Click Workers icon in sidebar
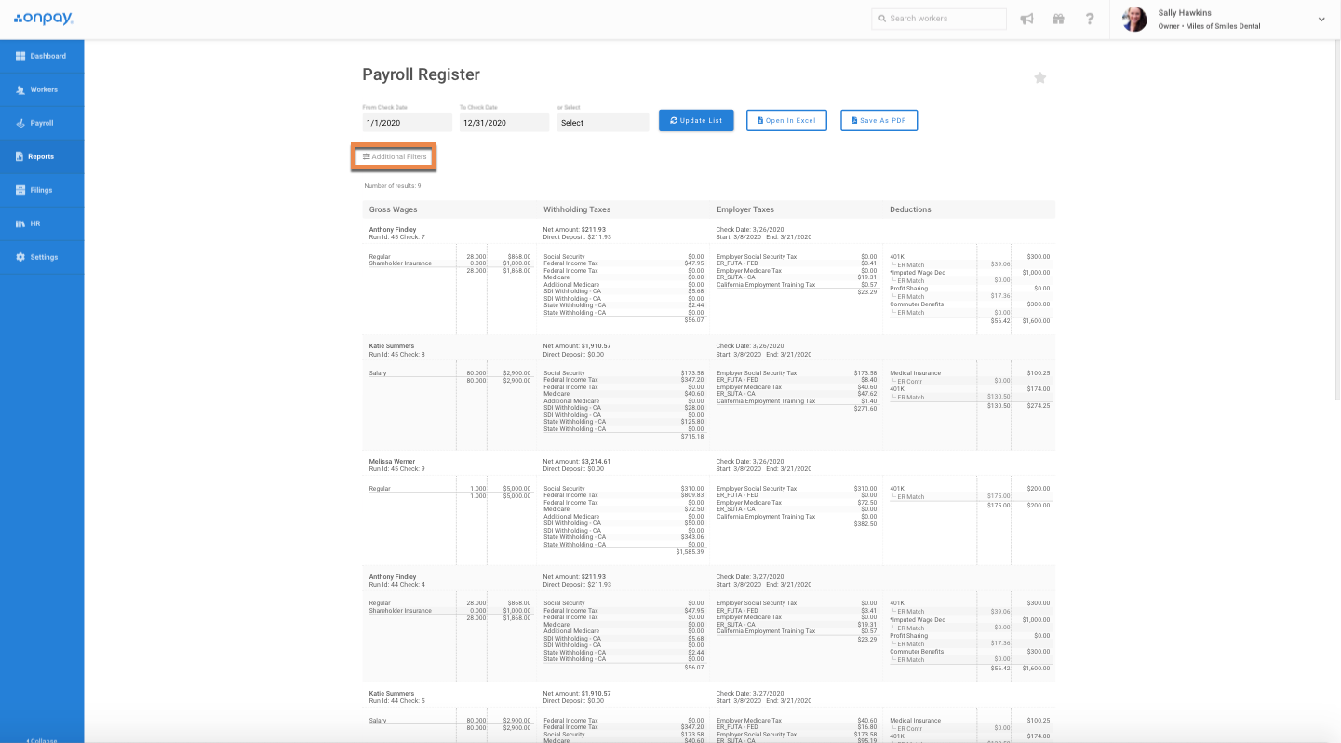The height and width of the screenshot is (743, 1341). (20, 89)
